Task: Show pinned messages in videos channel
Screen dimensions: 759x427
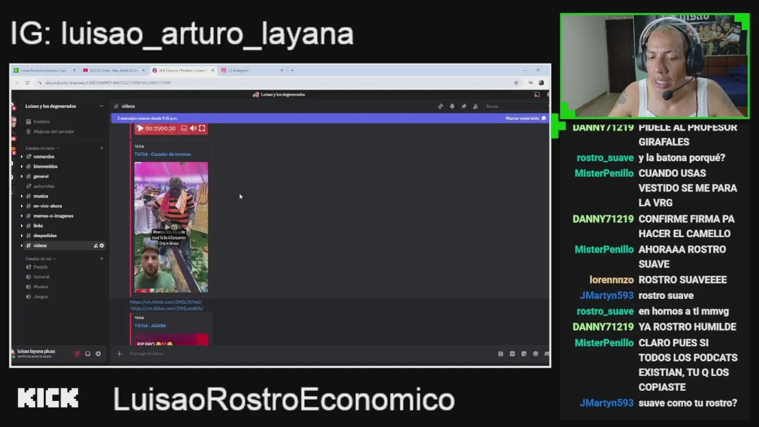Action: click(464, 106)
